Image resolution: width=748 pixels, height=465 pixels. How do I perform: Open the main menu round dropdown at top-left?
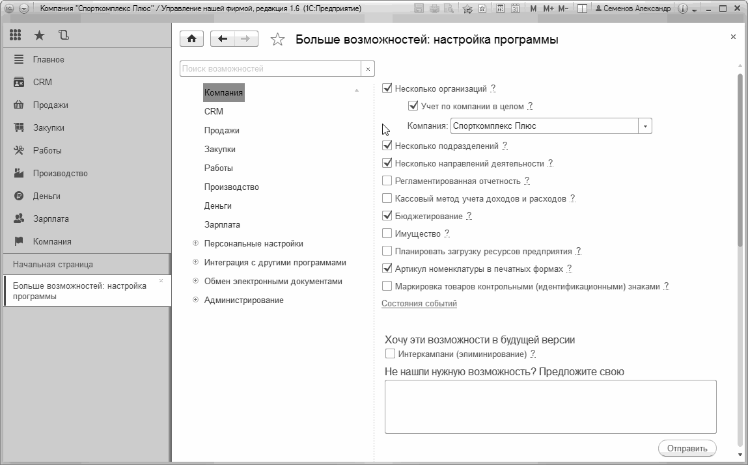[x=23, y=8]
